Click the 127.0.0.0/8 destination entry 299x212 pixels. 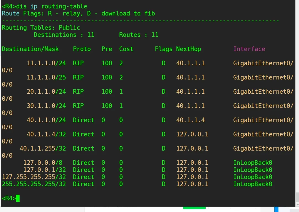[x=43, y=163]
